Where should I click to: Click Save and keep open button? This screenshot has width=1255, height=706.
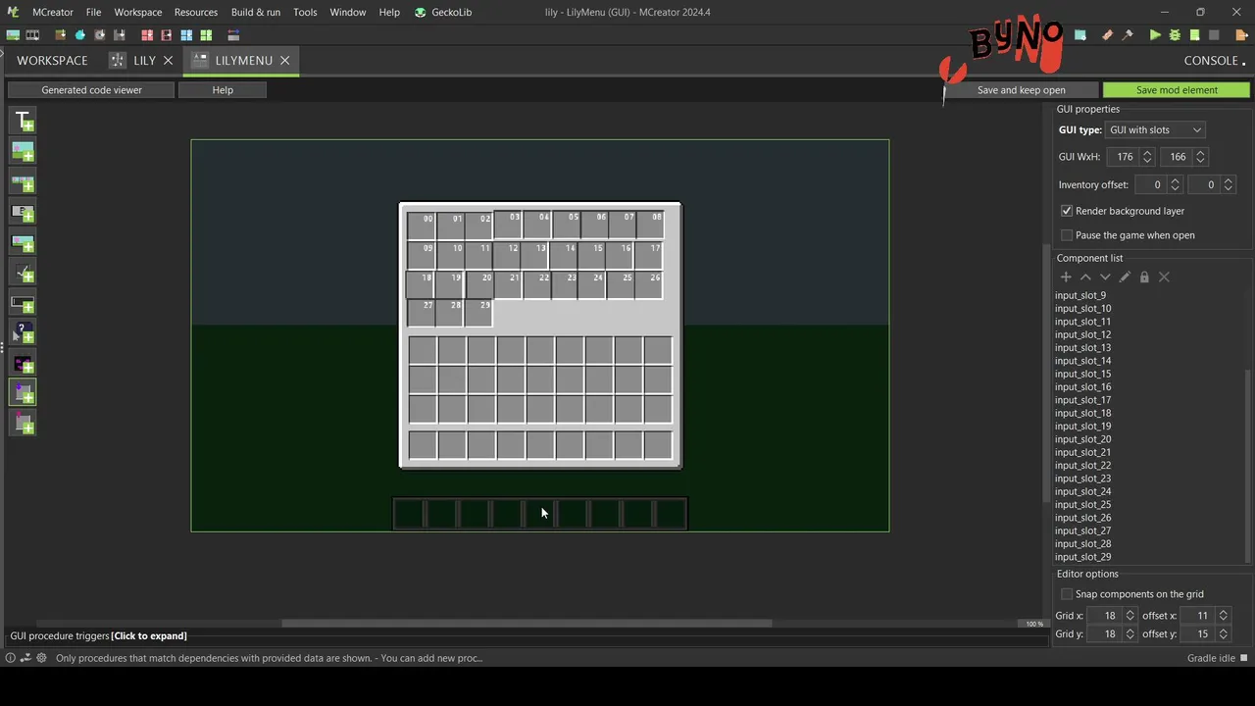pyautogui.click(x=1021, y=90)
